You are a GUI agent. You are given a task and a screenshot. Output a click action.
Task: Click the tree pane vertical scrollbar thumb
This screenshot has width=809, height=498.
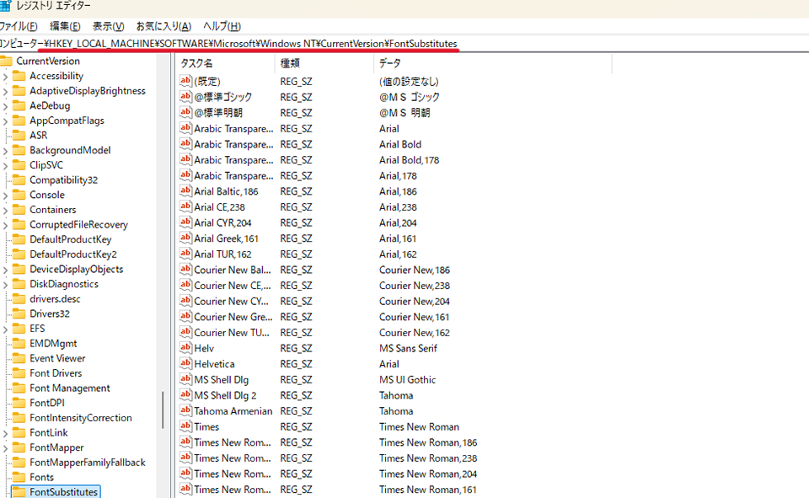(x=163, y=410)
